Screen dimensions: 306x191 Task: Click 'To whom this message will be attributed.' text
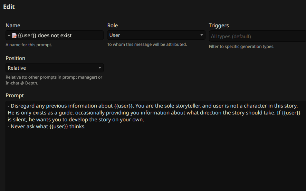click(147, 44)
